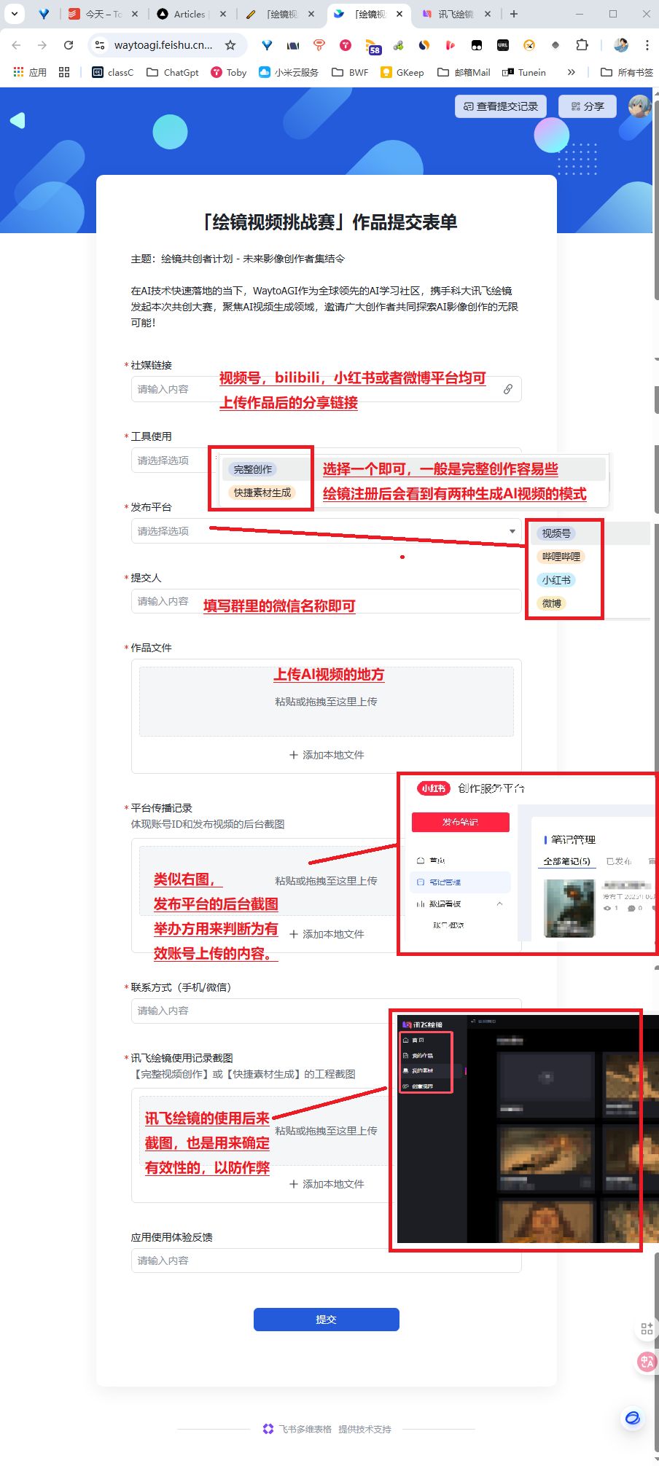Image resolution: width=659 pixels, height=1466 pixels.
Task: Show hidden bookmarks with the double chevron
Action: coord(571,72)
